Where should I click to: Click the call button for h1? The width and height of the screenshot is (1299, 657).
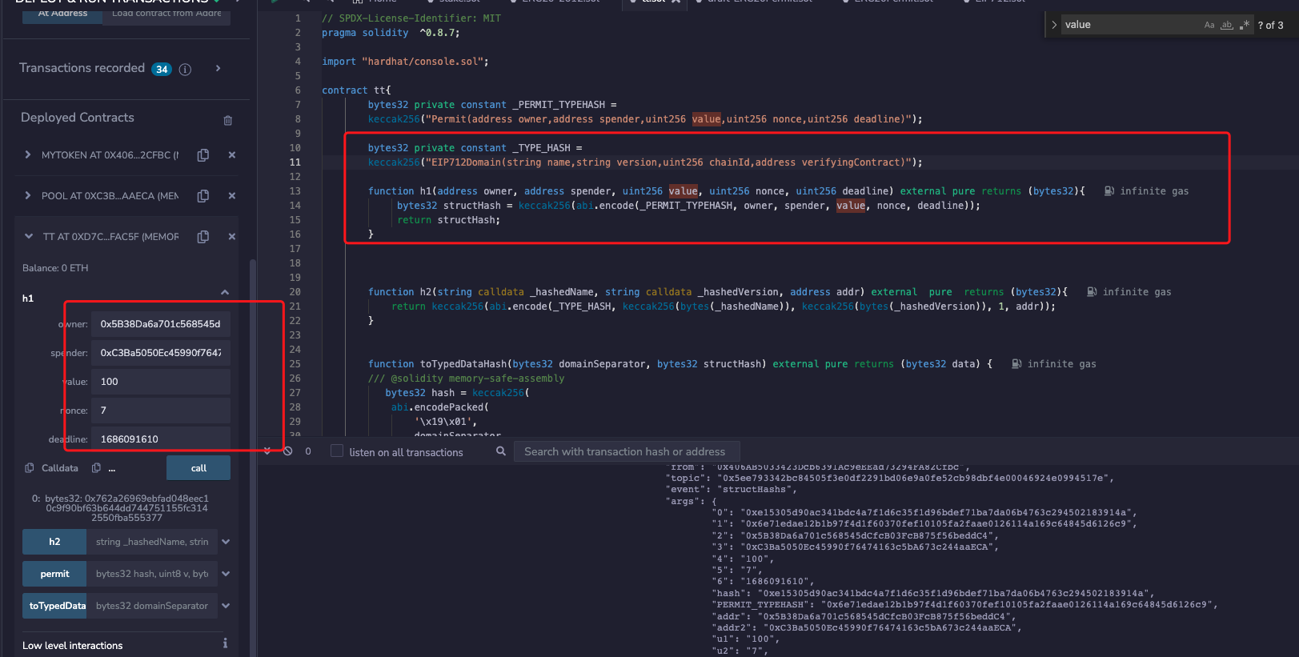click(198, 468)
